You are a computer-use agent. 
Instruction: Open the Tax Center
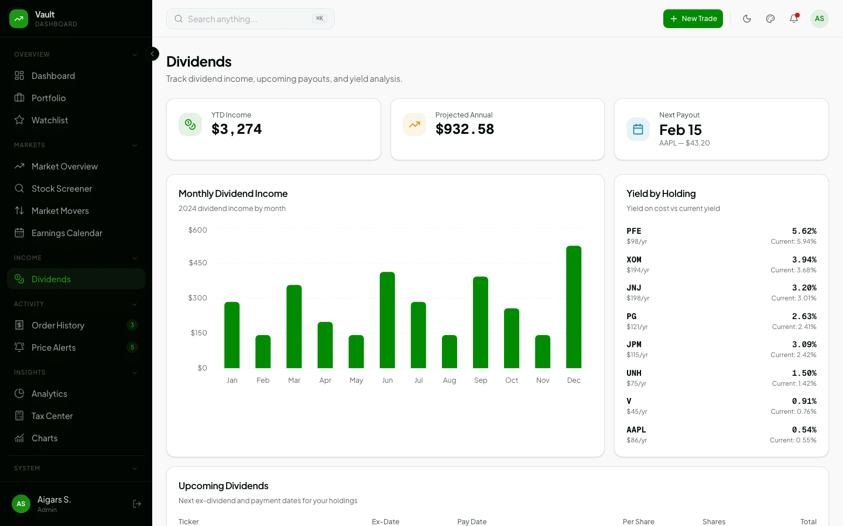[51, 416]
